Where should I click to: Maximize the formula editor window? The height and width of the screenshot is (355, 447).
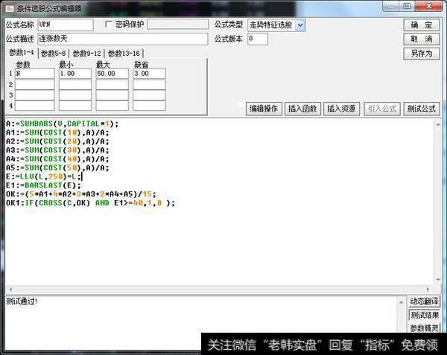pos(406,6)
